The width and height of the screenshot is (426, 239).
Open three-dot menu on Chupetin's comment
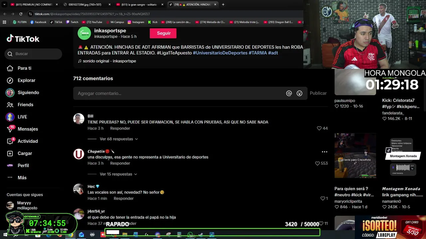324,152
